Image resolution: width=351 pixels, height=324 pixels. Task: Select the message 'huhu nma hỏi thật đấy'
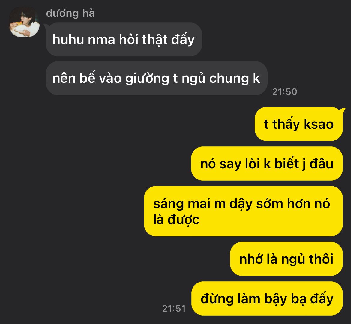[x=124, y=39]
